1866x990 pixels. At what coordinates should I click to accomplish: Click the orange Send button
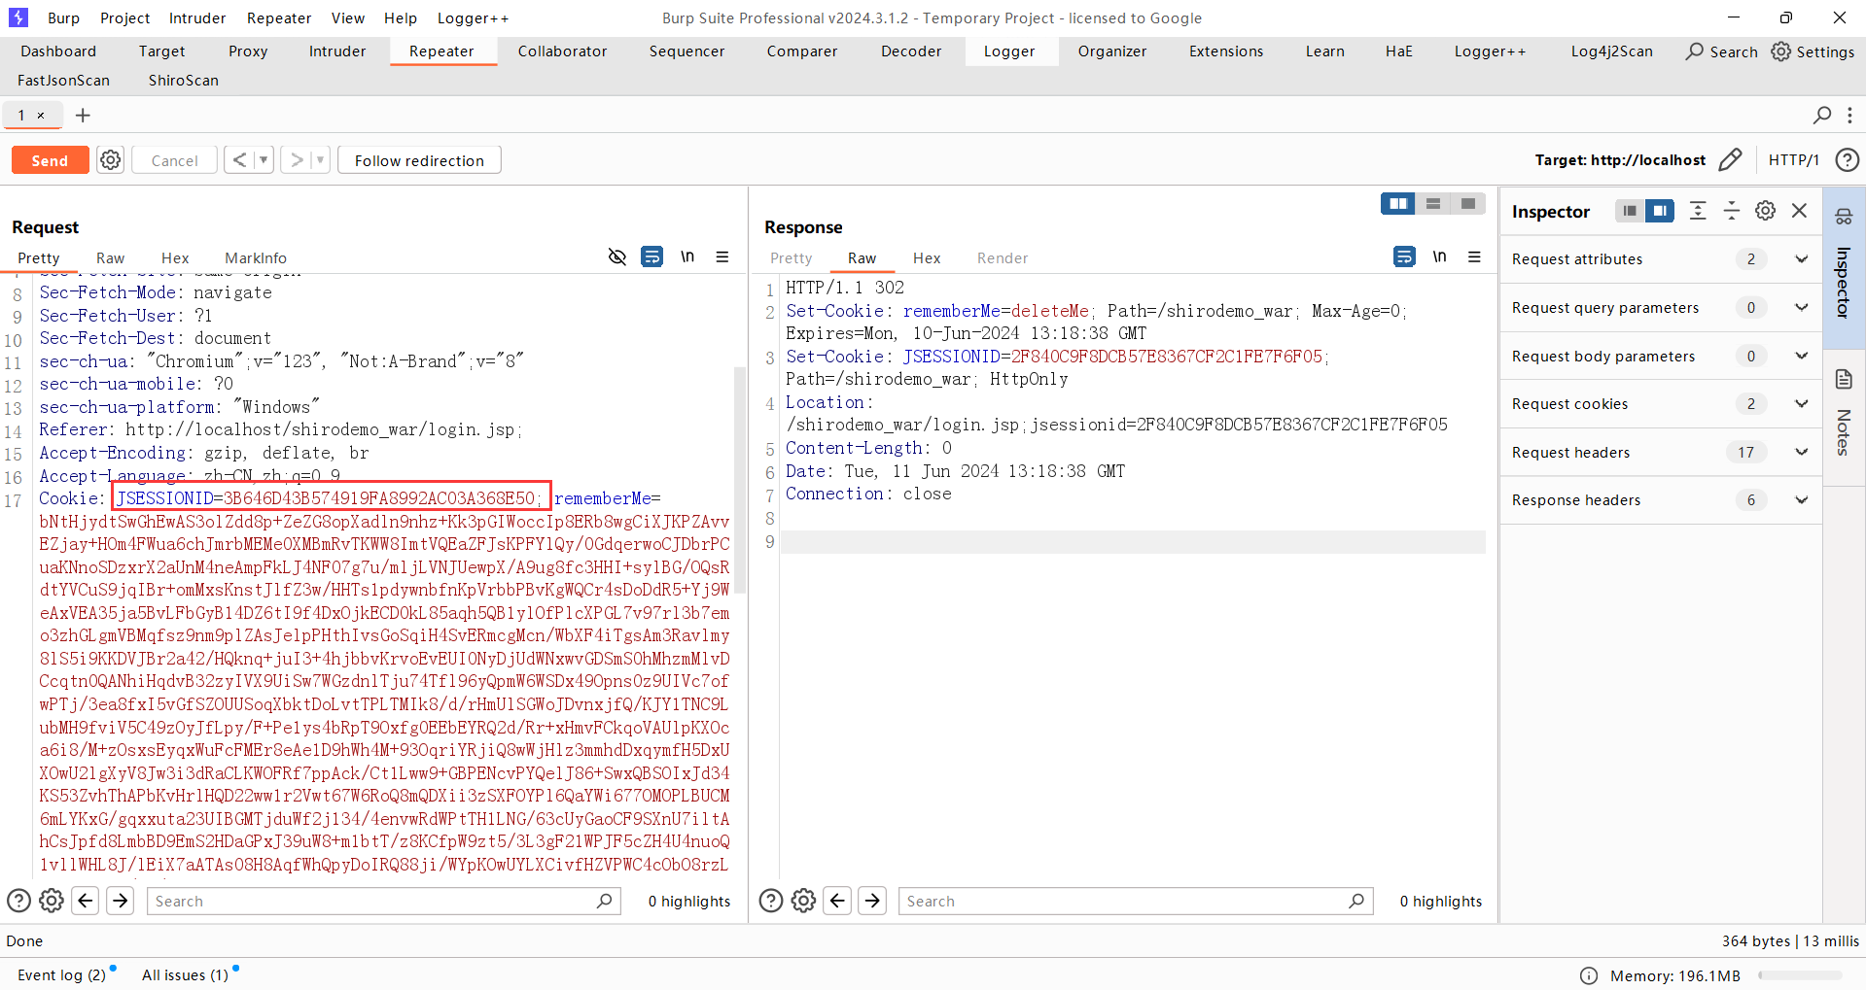point(50,160)
